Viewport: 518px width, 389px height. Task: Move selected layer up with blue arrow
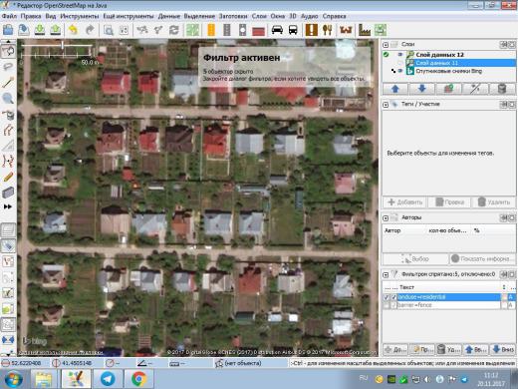coord(395,89)
